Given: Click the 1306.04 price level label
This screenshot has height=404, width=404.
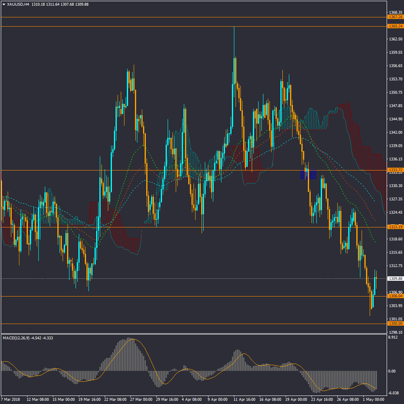Looking at the screenshot, I should (395, 296).
